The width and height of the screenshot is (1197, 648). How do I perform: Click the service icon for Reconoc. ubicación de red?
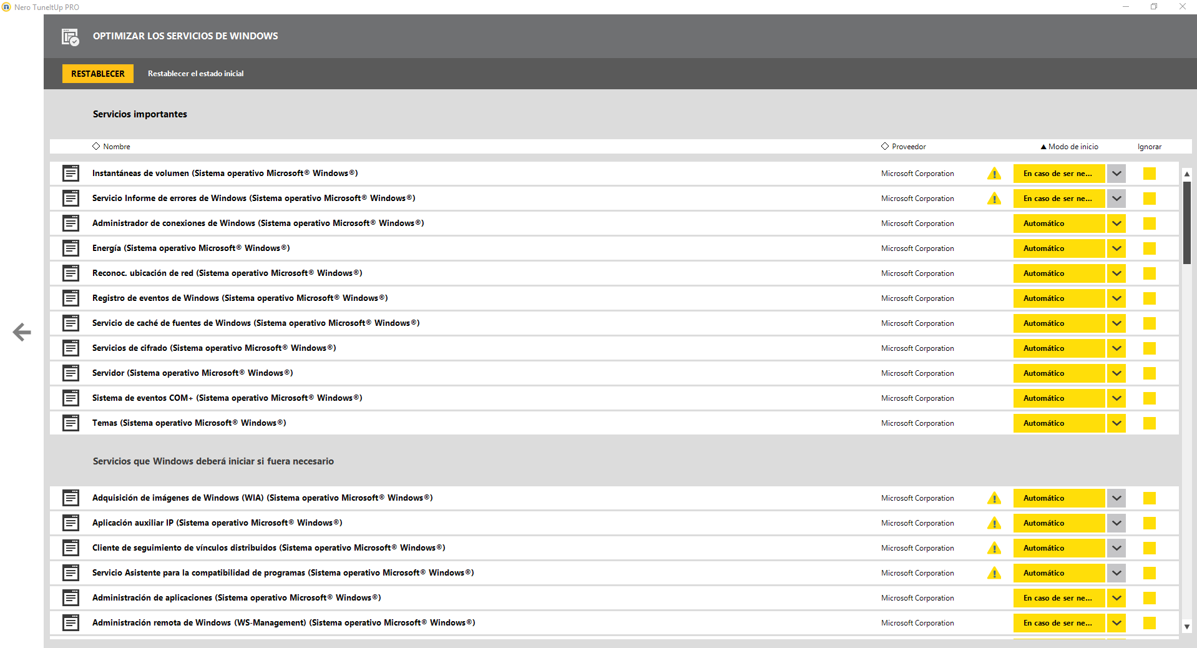click(71, 273)
